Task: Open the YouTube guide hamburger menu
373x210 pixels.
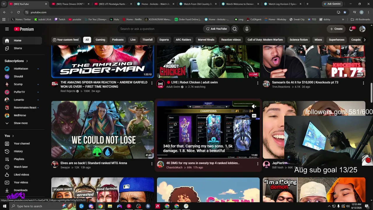Action: coord(7,29)
